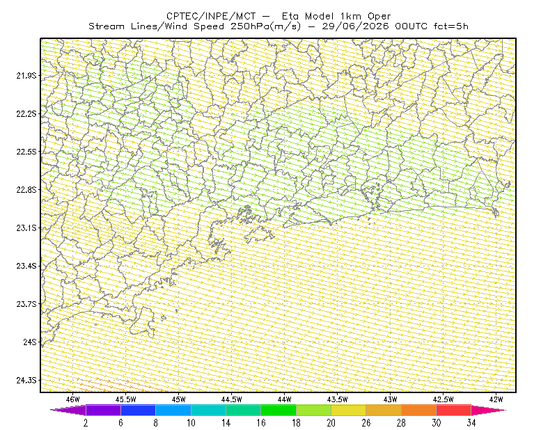Click the purple 2-6 color swatch
The width and height of the screenshot is (557, 430).
coord(103,410)
